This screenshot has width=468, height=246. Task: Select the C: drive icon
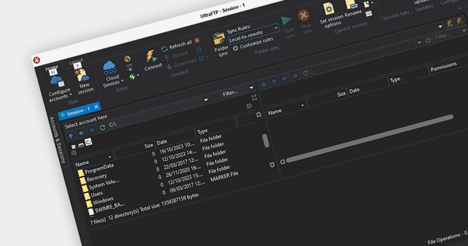coord(89,142)
